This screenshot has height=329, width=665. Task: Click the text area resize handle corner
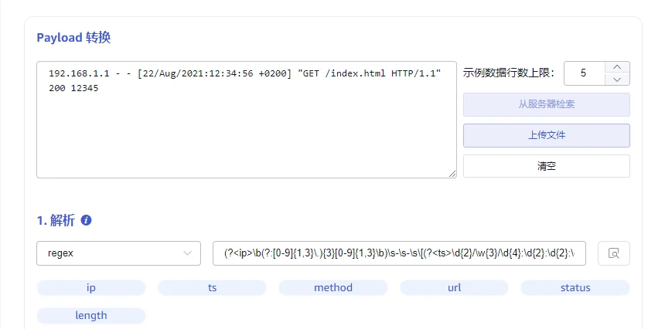(x=452, y=174)
